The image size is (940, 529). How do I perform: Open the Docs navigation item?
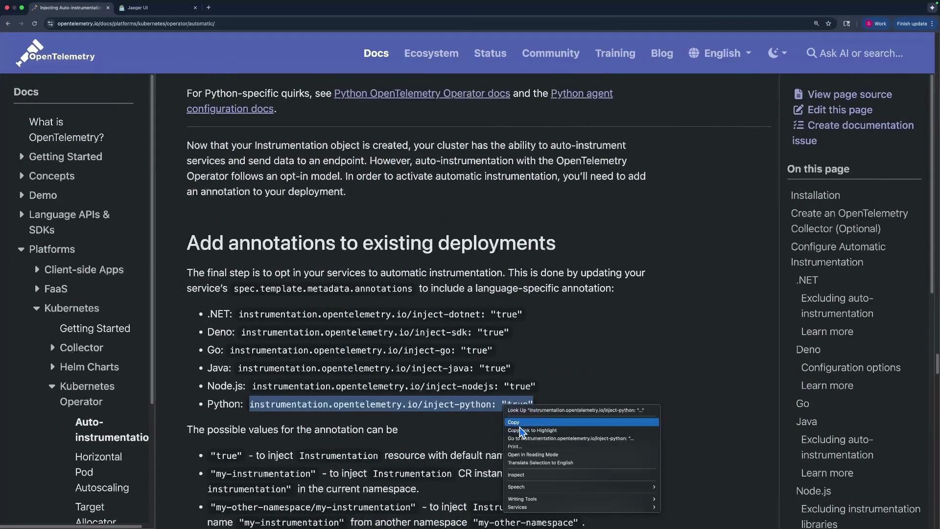tap(376, 53)
